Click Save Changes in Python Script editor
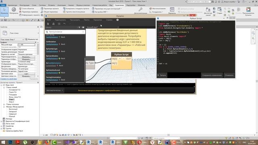The width and height of the screenshot is (258, 145). 212,75
